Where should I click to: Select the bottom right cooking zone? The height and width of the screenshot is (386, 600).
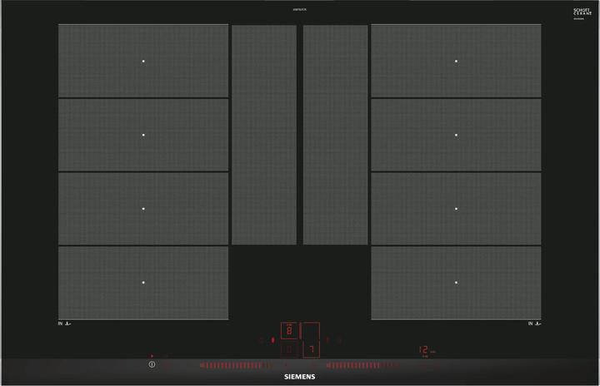pyautogui.click(x=456, y=282)
